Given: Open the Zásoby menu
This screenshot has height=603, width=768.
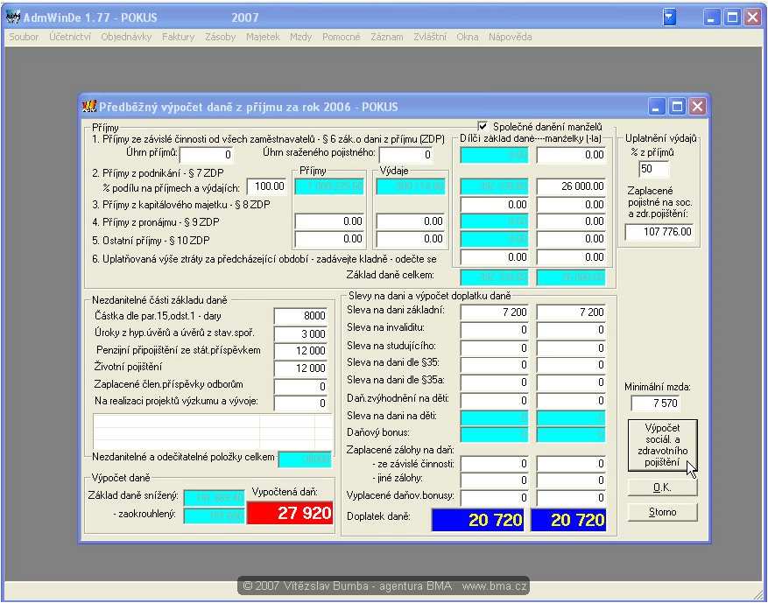Looking at the screenshot, I should point(221,37).
